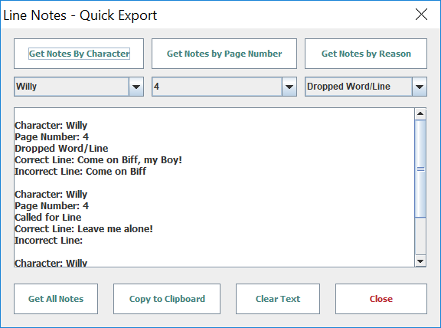Click the empty 'Incorrect Line:' text row

point(49,241)
